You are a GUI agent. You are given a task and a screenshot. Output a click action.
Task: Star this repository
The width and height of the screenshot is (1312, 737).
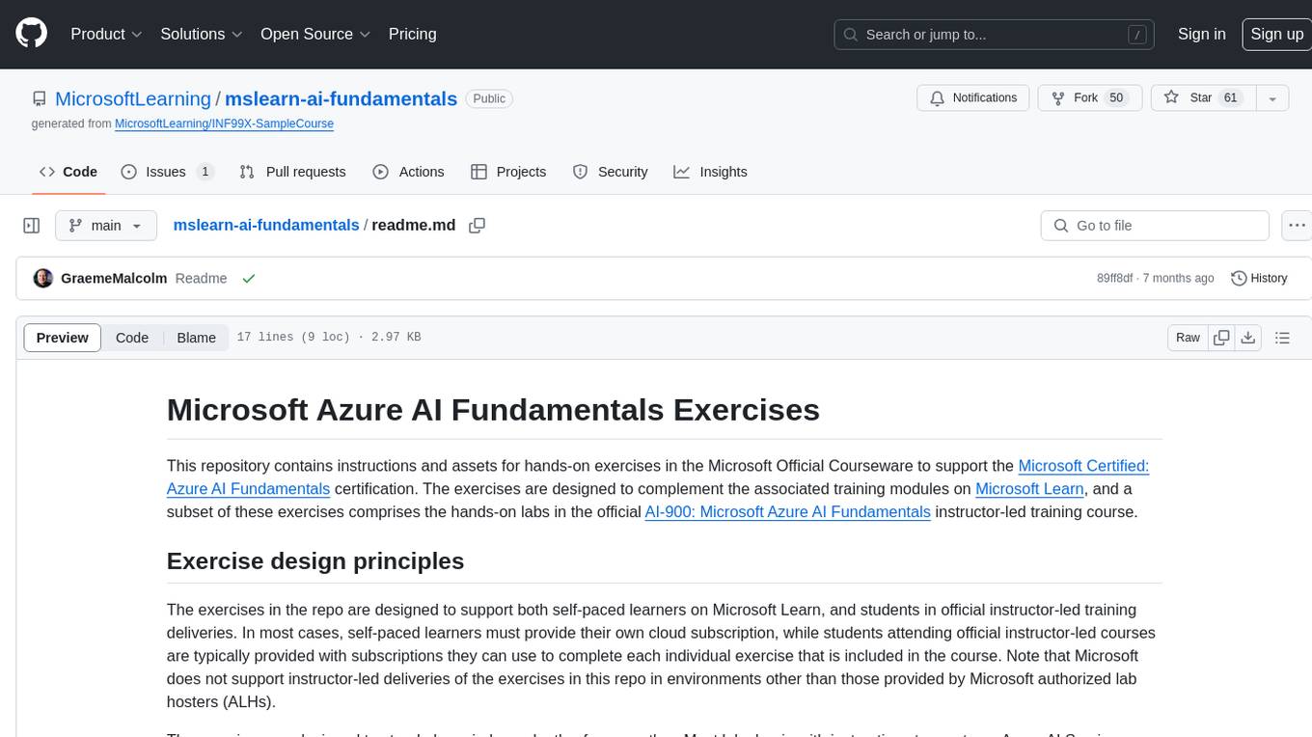pyautogui.click(x=1203, y=98)
